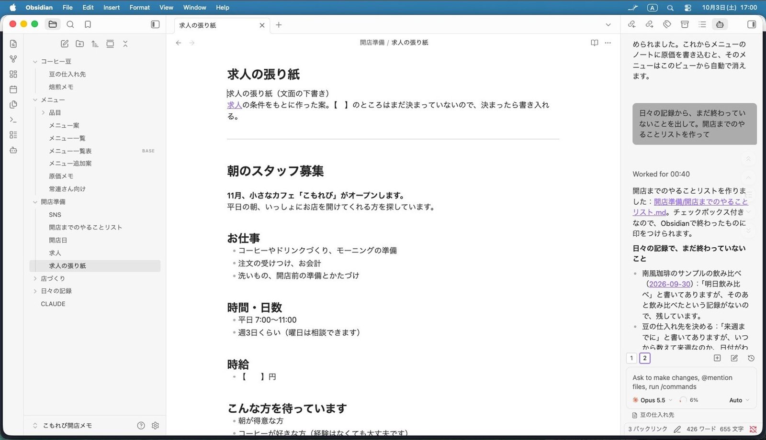Toggle the right sidebar
The image size is (766, 440).
click(x=752, y=24)
